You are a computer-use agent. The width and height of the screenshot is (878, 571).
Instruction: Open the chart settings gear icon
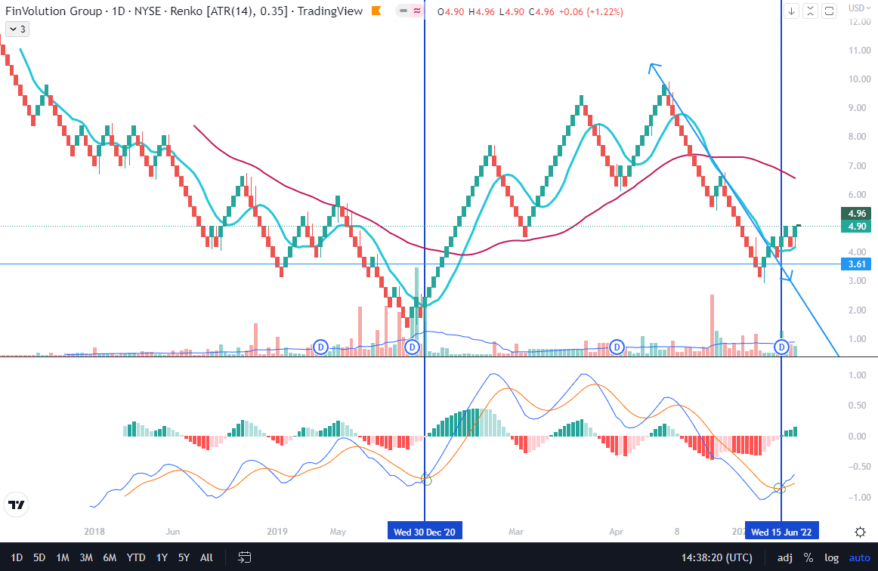(x=860, y=532)
